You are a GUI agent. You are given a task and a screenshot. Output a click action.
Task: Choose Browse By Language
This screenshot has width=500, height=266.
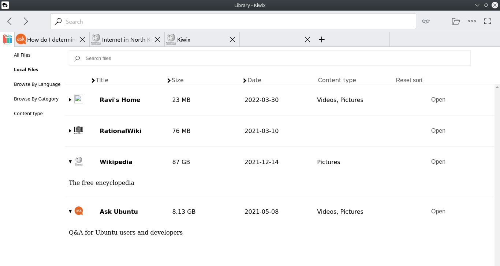(37, 84)
